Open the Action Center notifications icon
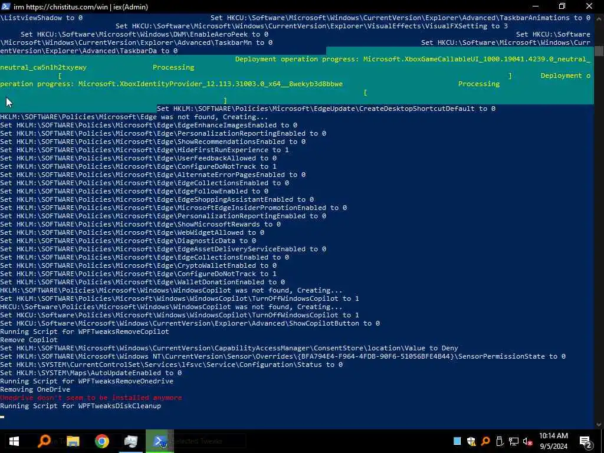This screenshot has width=604, height=453. (x=585, y=441)
